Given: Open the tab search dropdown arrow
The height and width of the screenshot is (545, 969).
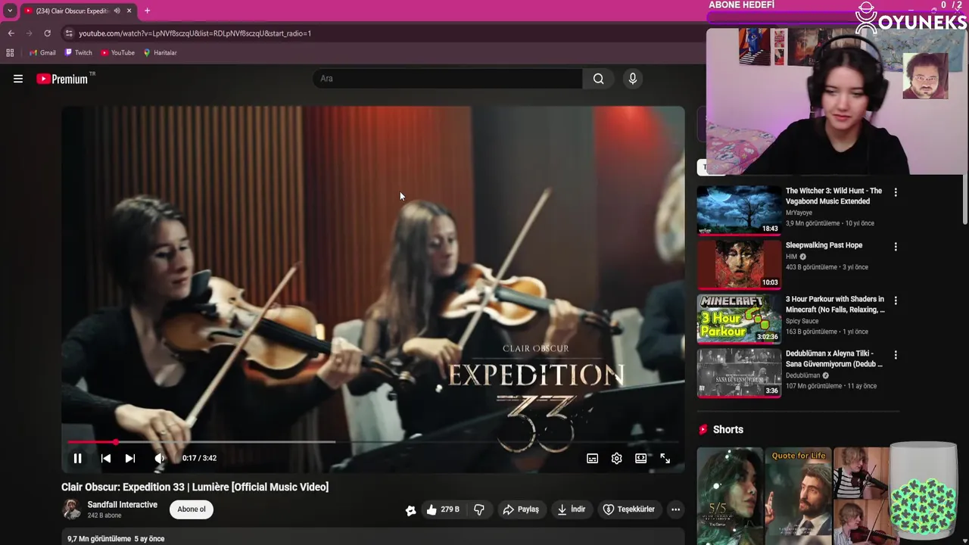Looking at the screenshot, I should (9, 11).
